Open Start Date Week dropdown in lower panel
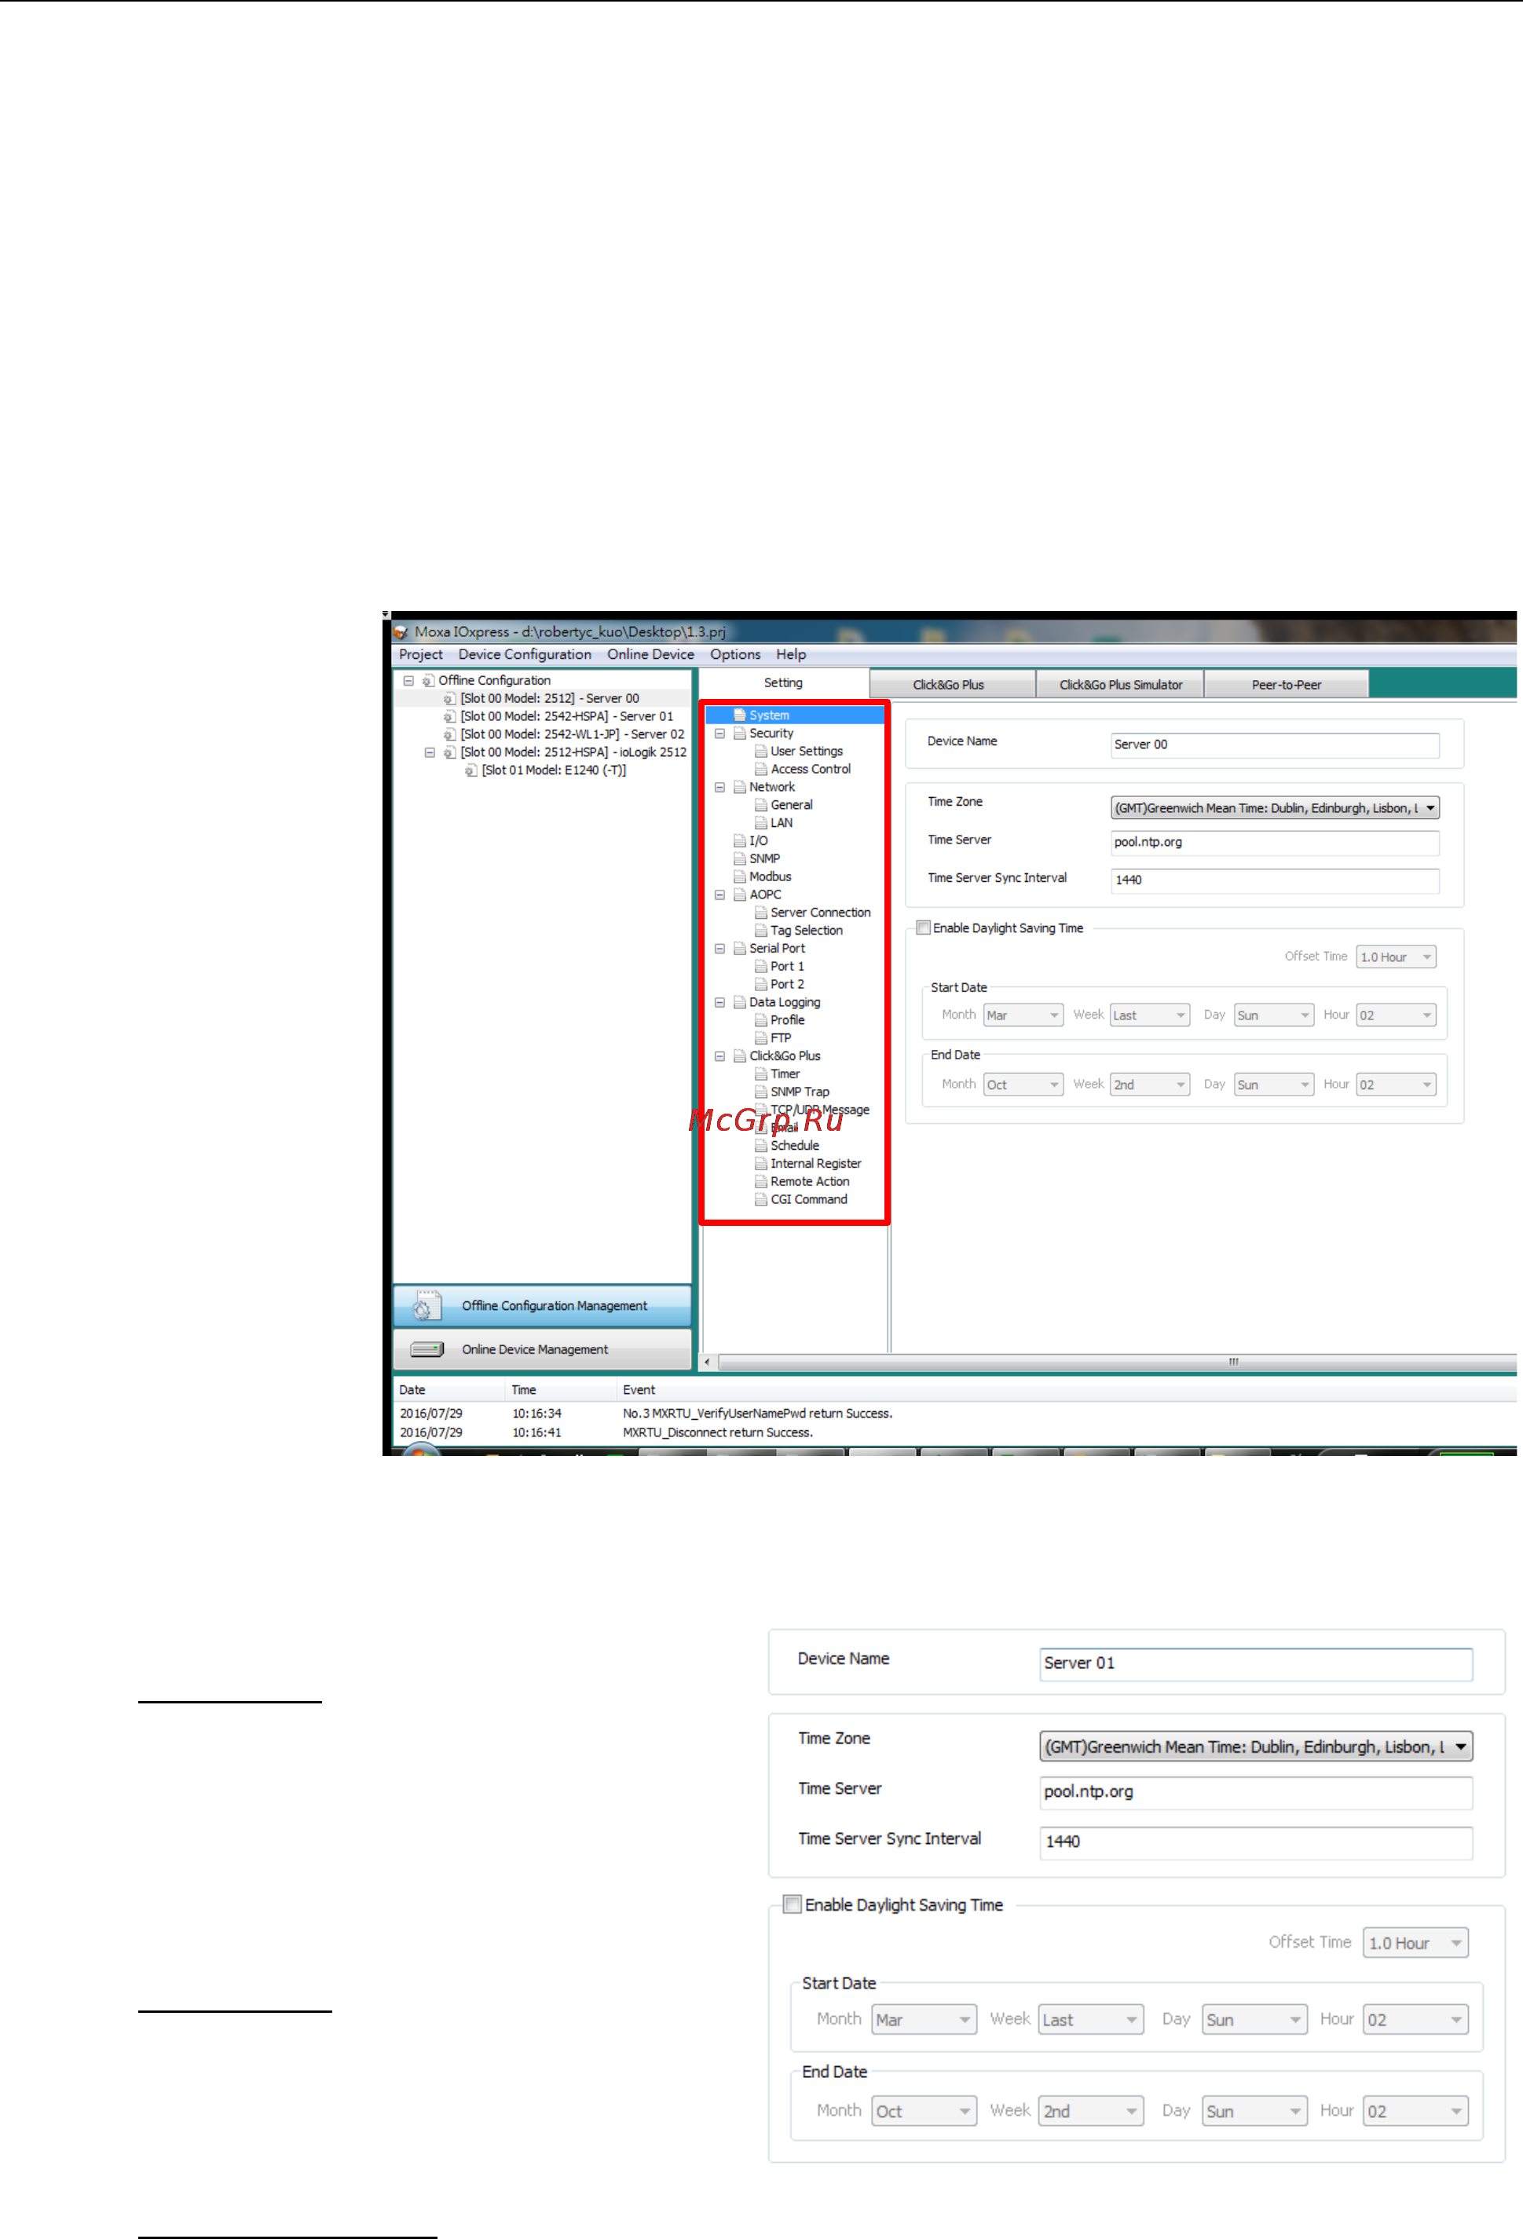The width and height of the screenshot is (1523, 2239). pos(1092,2021)
